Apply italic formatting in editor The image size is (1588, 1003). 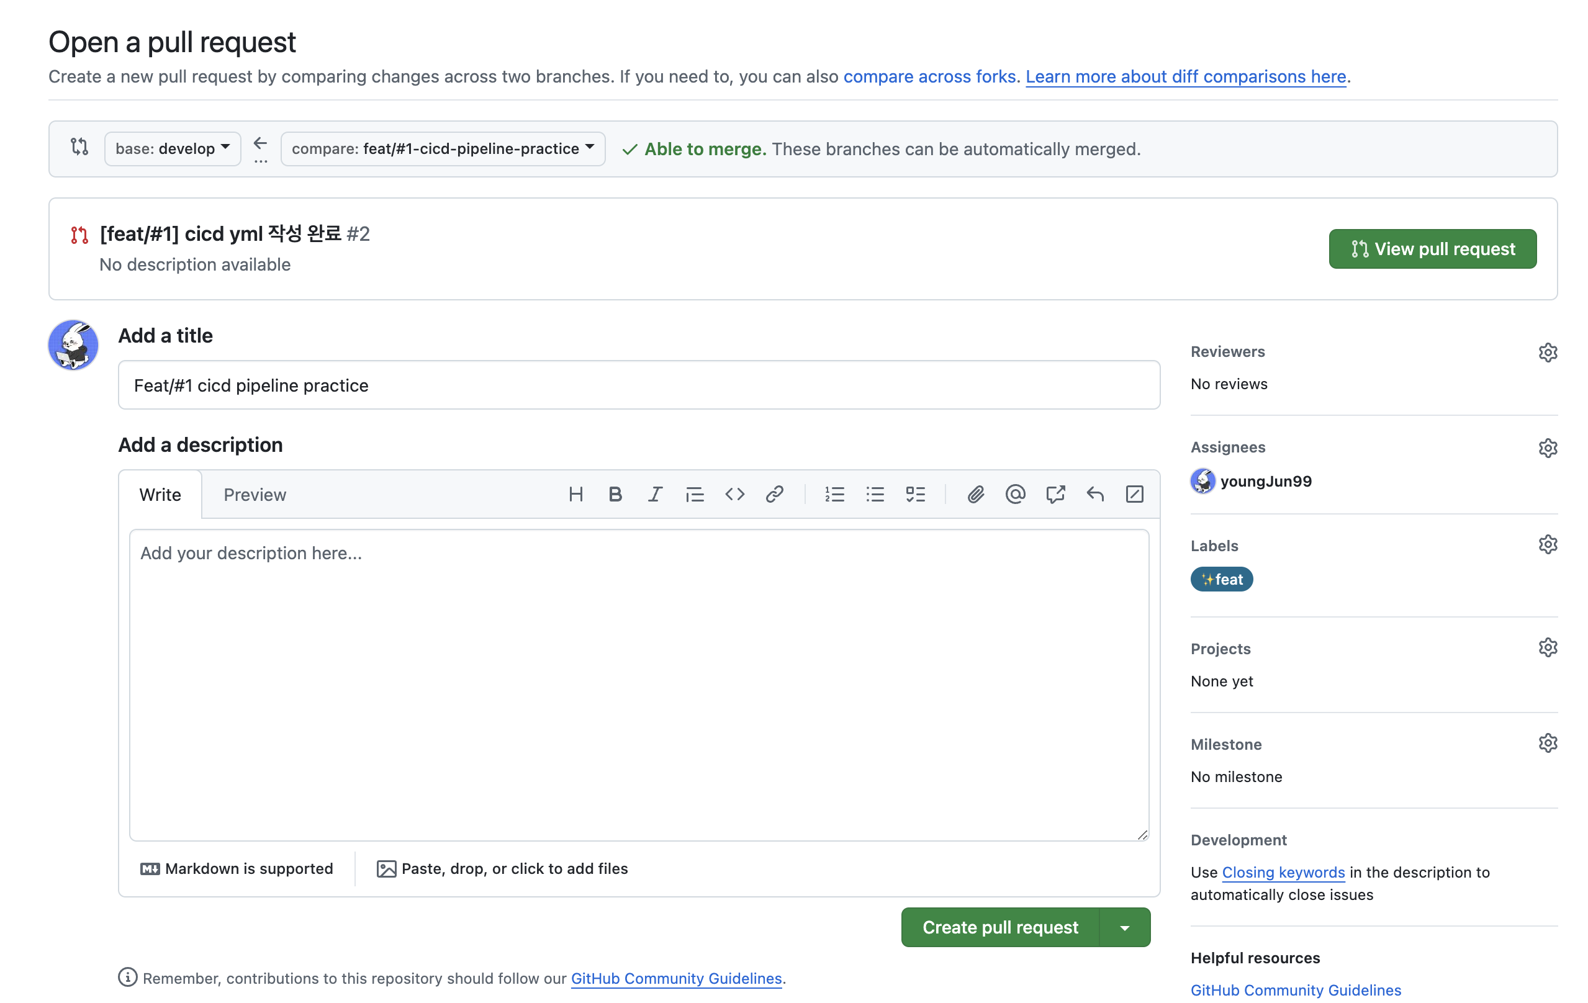pos(654,495)
